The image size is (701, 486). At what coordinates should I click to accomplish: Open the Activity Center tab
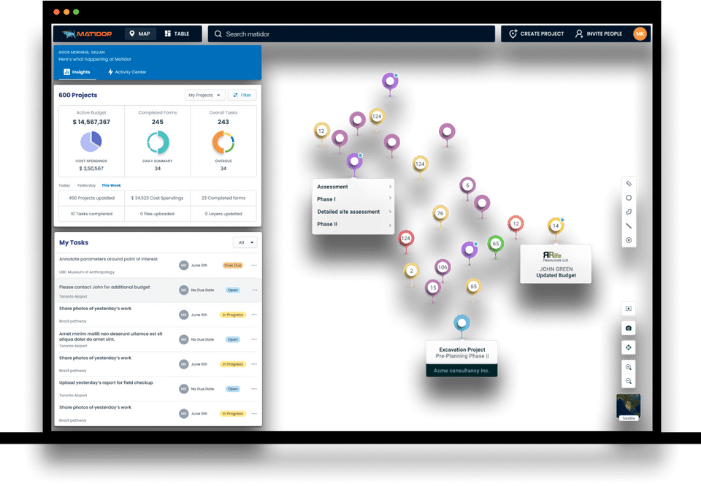coord(127,72)
